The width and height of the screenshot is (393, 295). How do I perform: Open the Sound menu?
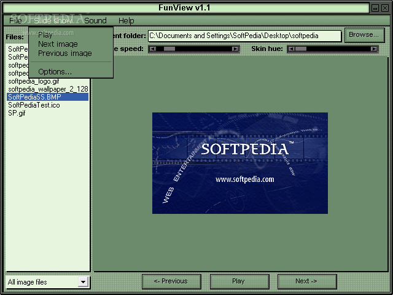(x=95, y=20)
